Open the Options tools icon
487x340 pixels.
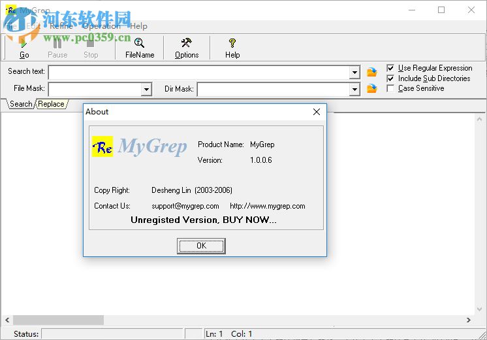coord(187,48)
